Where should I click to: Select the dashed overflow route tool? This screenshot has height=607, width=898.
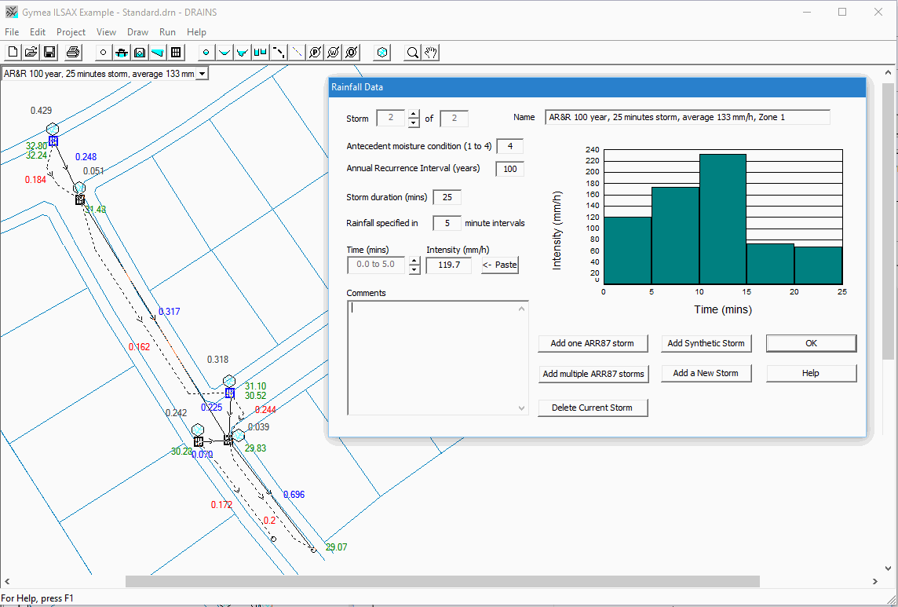279,53
